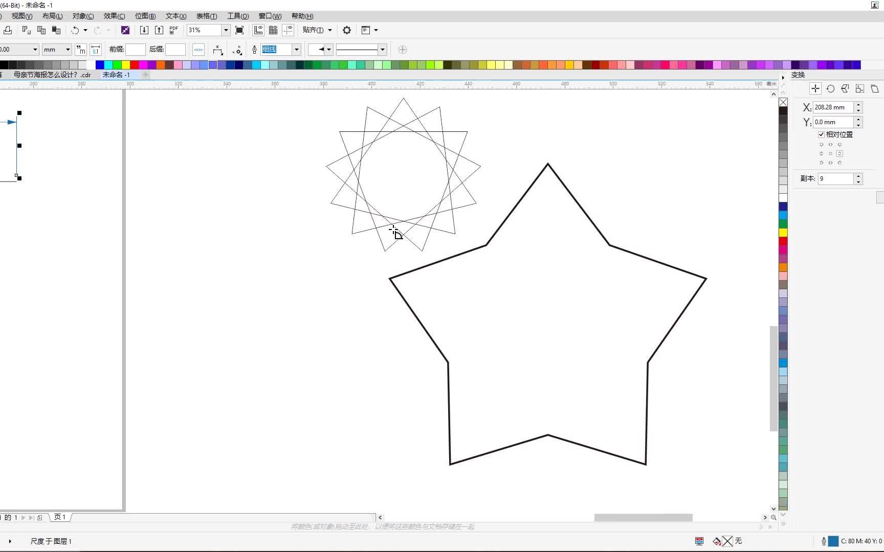Click the pure blue swatch in top palette
The image size is (884, 552).
(x=100, y=65)
